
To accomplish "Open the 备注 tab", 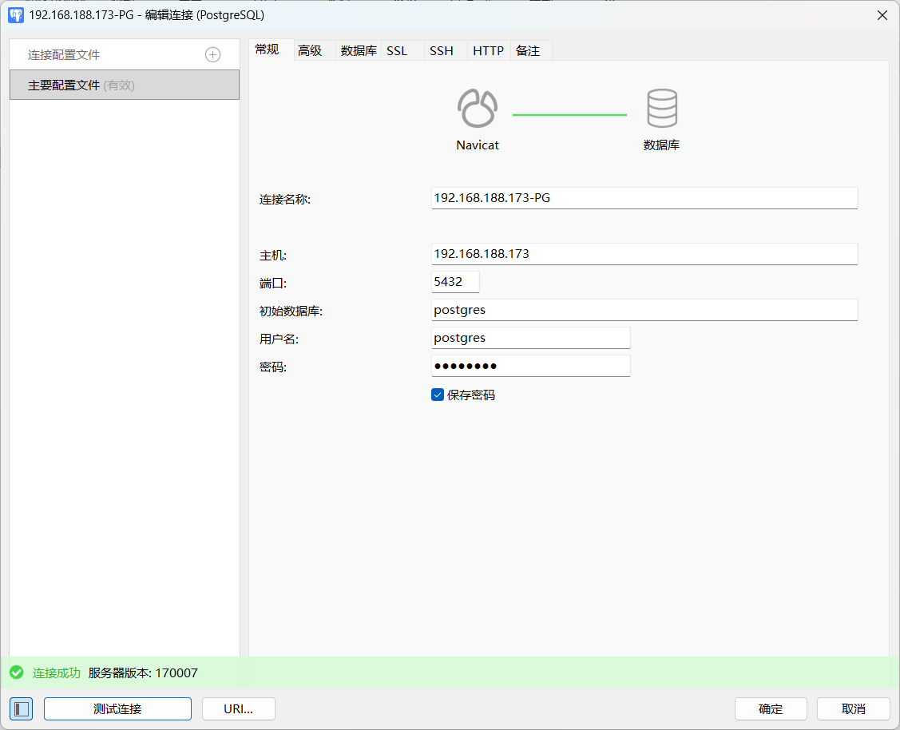I will coord(528,50).
